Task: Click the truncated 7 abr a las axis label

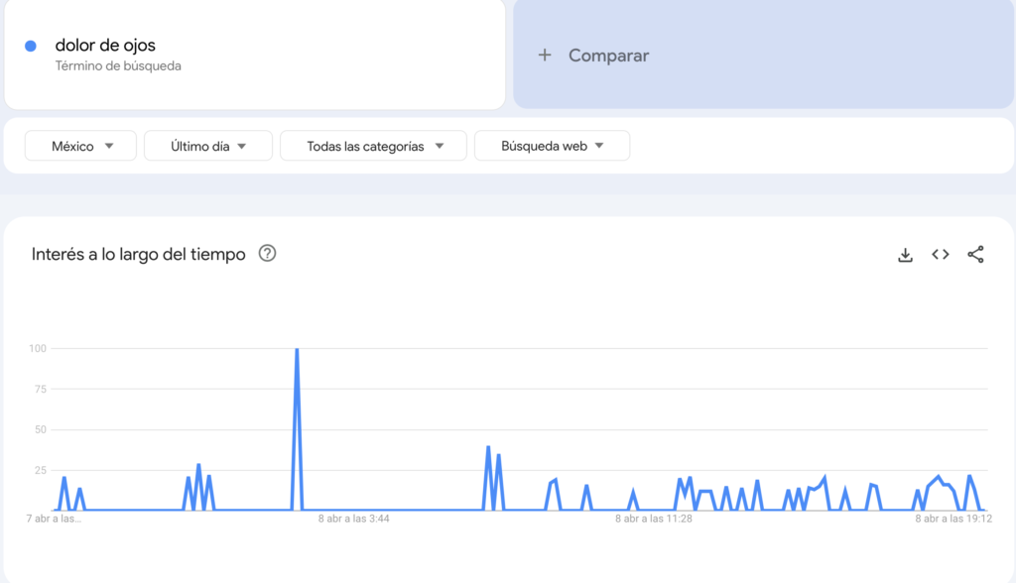Action: click(x=56, y=519)
